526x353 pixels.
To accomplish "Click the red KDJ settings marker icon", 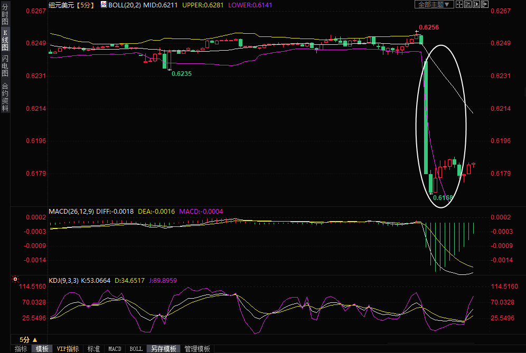I will point(15,279).
